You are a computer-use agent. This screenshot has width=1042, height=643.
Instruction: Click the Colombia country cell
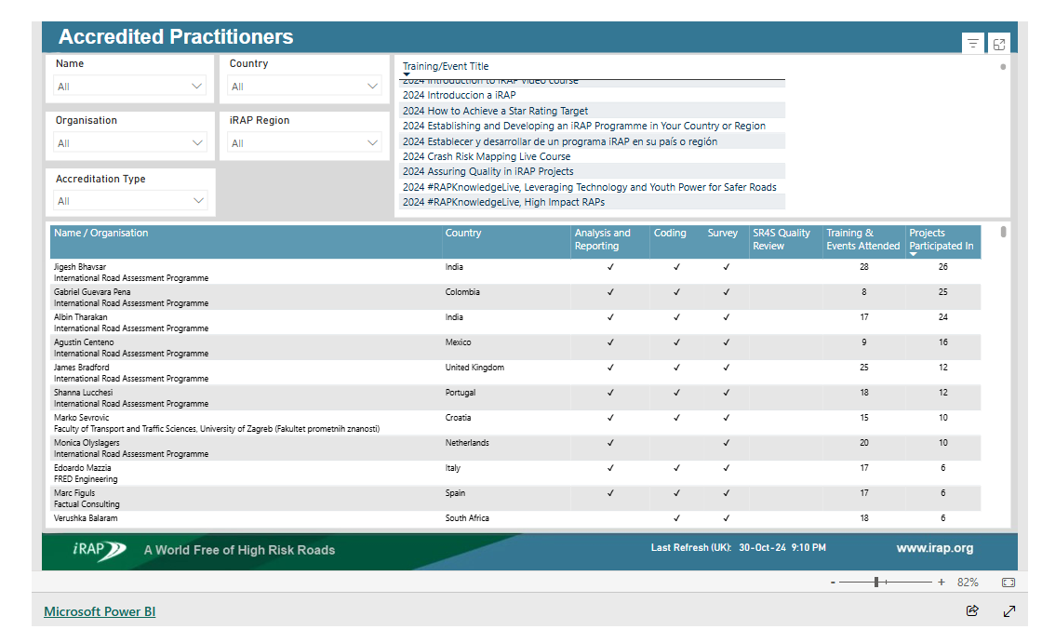[462, 292]
